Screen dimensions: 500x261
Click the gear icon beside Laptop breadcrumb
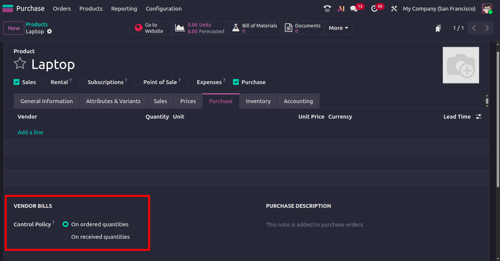pyautogui.click(x=49, y=31)
